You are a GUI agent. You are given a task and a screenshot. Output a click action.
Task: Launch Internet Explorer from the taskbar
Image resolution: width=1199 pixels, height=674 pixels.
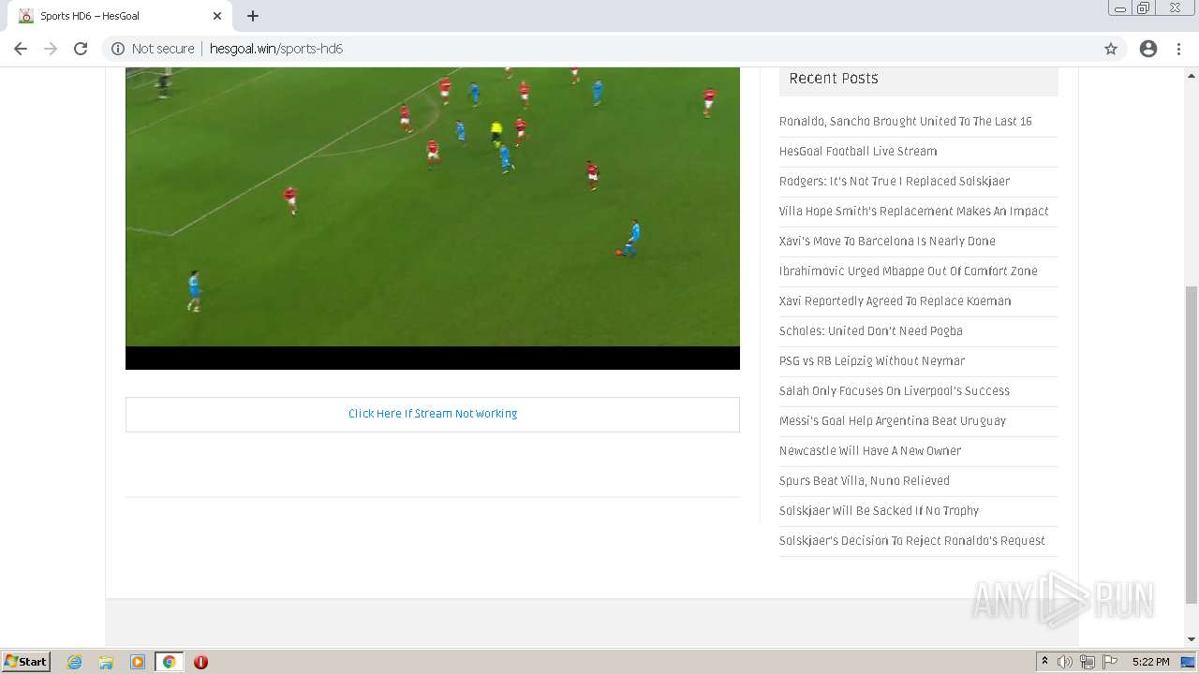pyautogui.click(x=74, y=662)
